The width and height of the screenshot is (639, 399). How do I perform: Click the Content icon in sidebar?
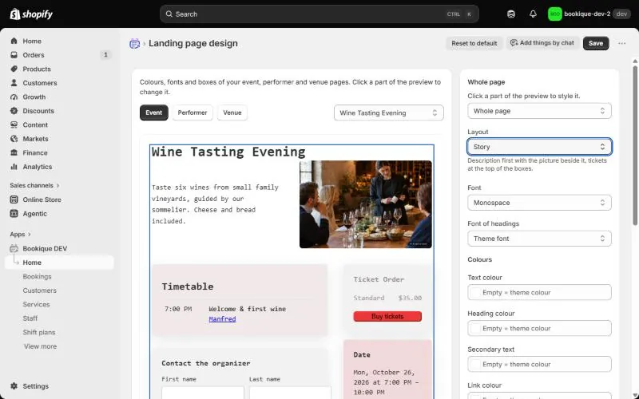coord(14,124)
